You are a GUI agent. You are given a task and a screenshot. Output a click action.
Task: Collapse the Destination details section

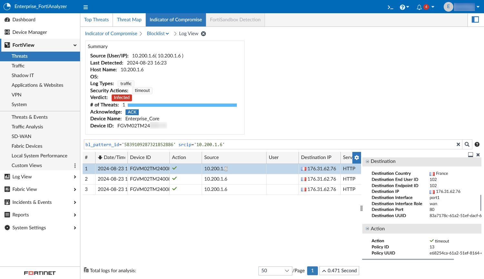point(367,161)
